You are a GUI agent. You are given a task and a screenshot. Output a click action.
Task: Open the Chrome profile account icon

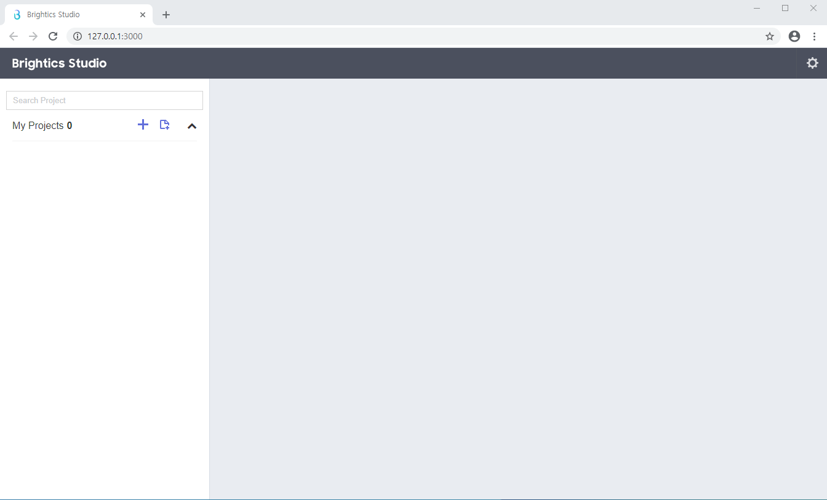tap(794, 36)
